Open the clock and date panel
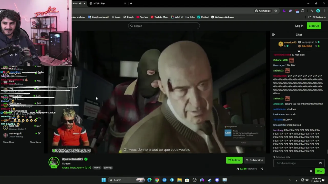This screenshot has height=184, width=328. click(x=316, y=180)
